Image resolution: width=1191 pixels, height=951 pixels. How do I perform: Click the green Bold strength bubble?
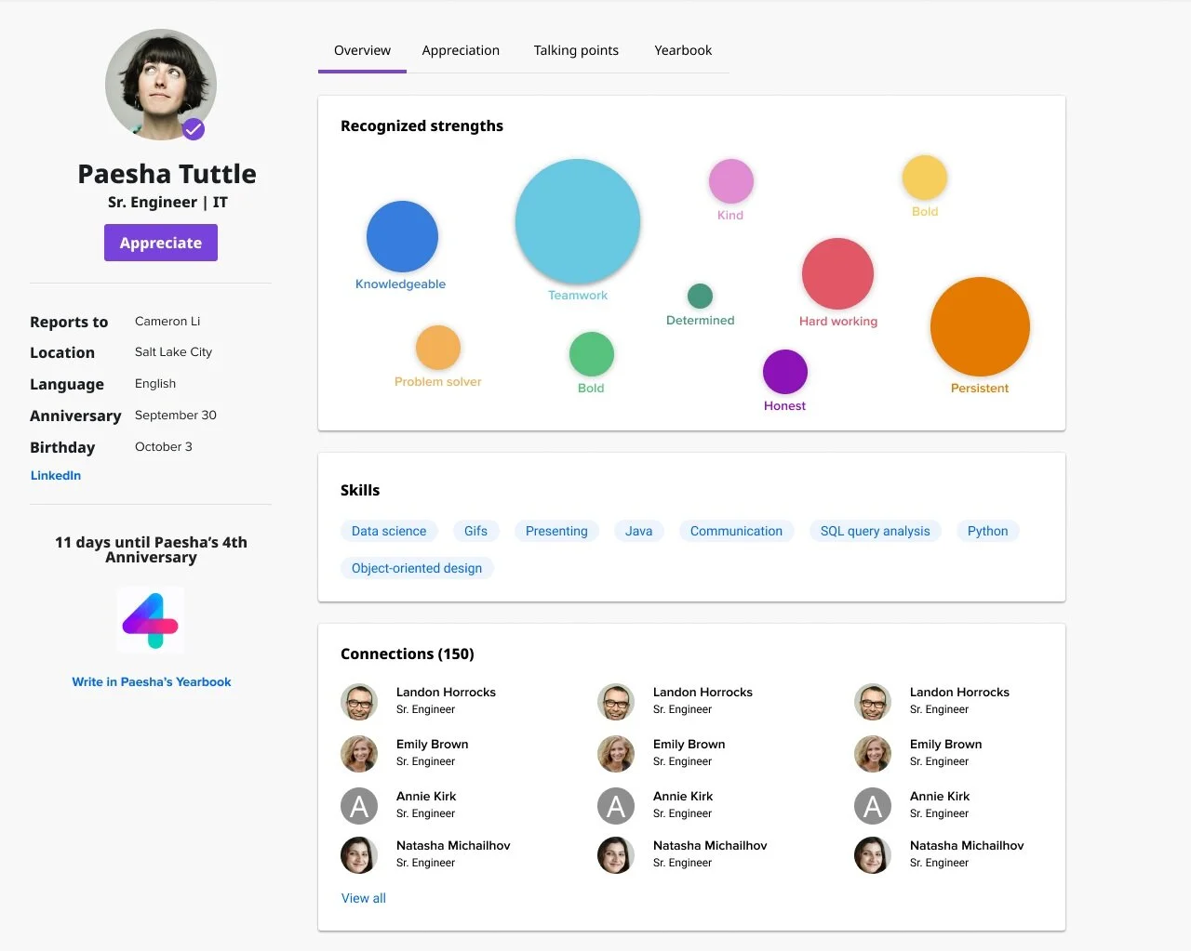click(592, 354)
